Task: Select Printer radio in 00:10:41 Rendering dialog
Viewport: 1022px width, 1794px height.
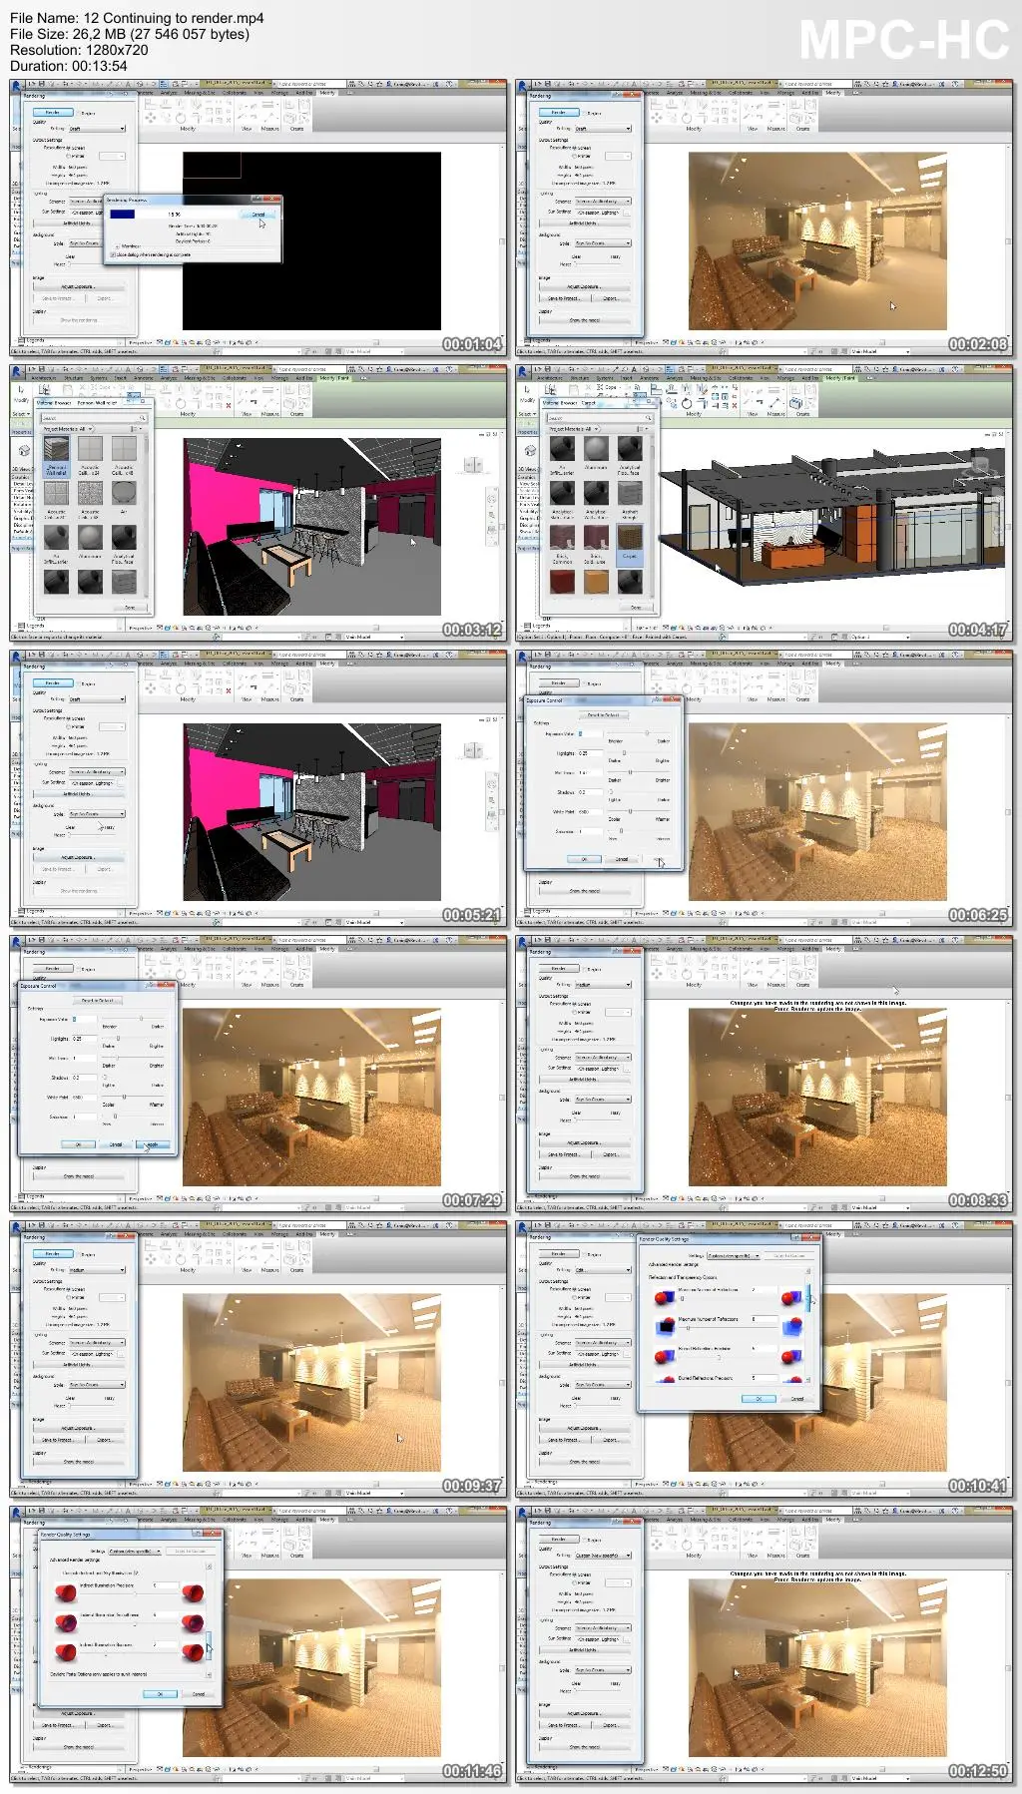Action: pyautogui.click(x=574, y=1297)
